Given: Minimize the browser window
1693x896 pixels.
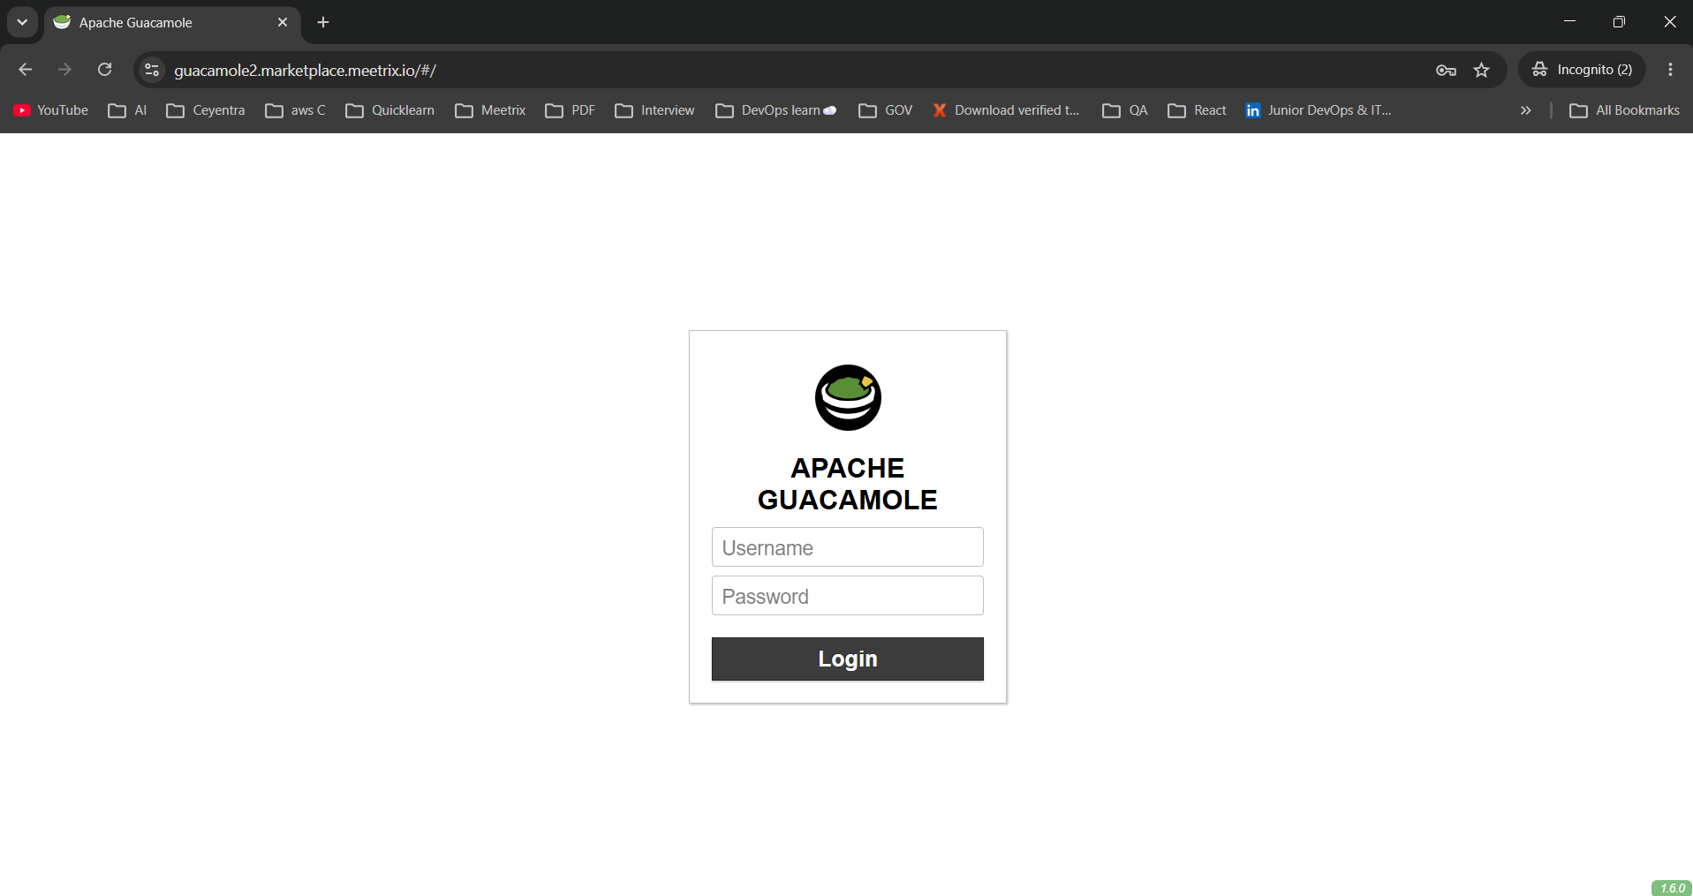Looking at the screenshot, I should pyautogui.click(x=1569, y=22).
